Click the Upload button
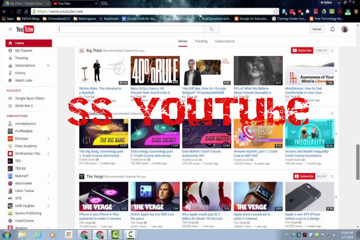360x240 pixels. pos(316,29)
